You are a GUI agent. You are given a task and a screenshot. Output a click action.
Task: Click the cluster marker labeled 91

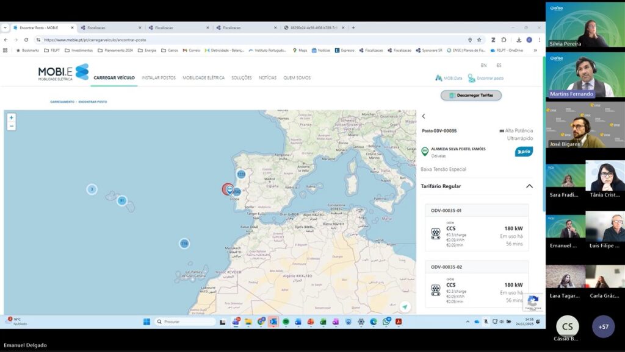point(122,200)
